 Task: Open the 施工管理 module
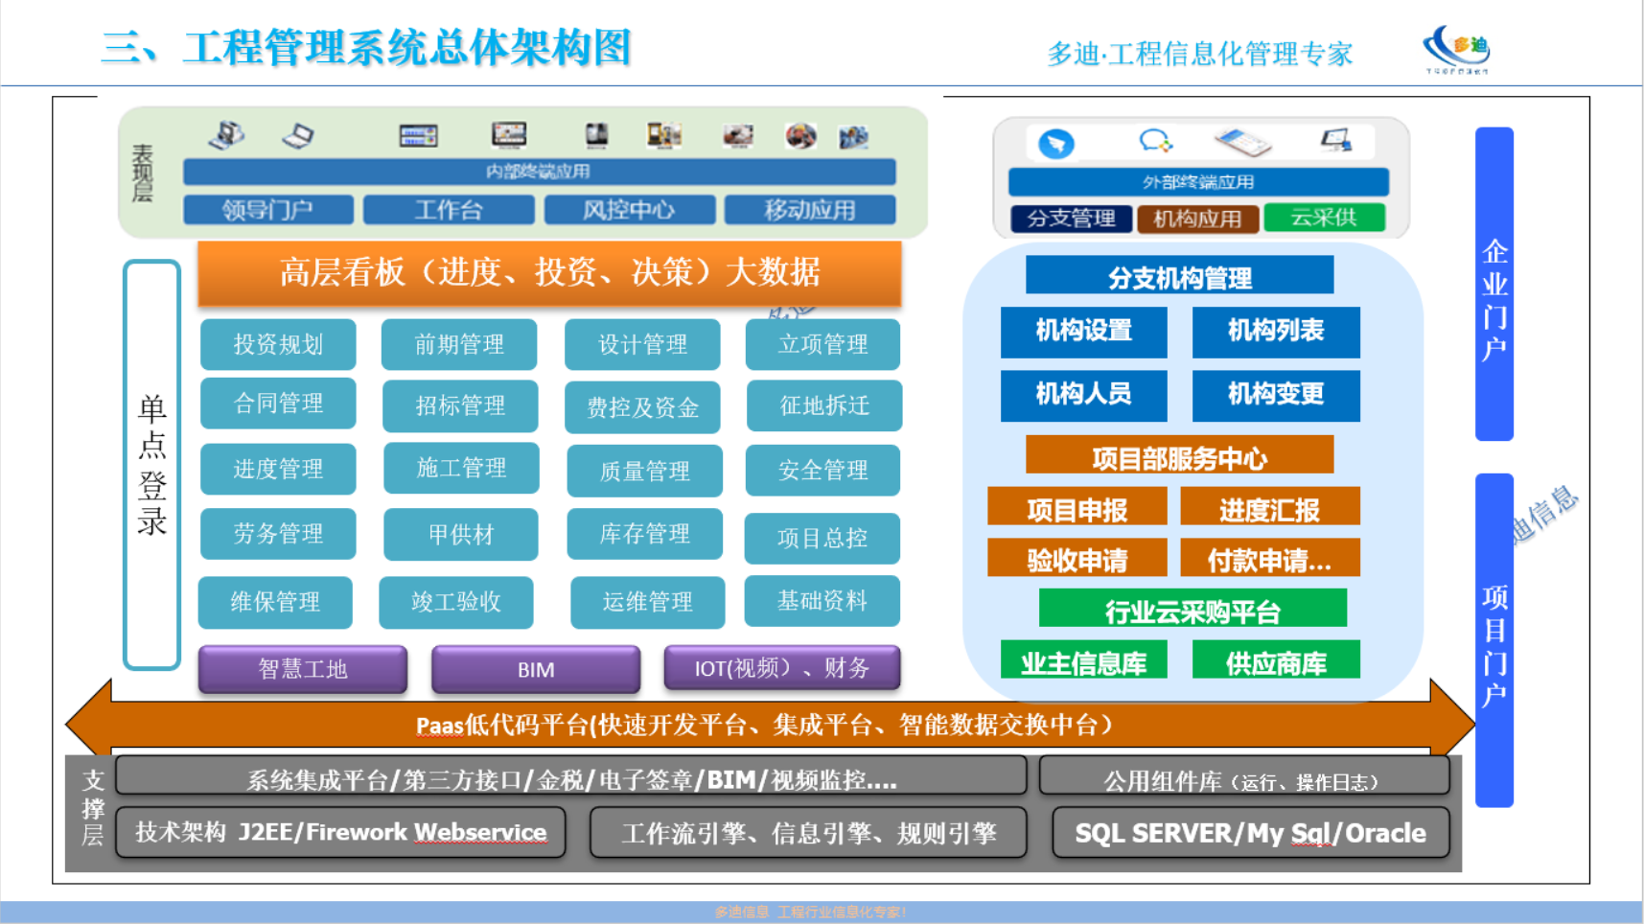[x=461, y=469]
